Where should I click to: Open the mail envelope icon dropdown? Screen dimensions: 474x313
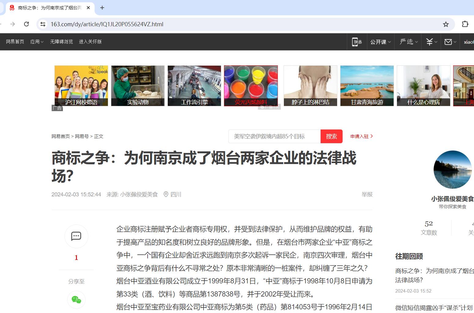(x=450, y=42)
